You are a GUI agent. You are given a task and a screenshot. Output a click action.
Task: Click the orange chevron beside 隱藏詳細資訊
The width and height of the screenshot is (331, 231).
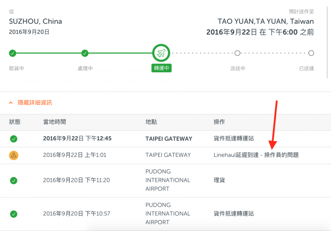pos(11,103)
